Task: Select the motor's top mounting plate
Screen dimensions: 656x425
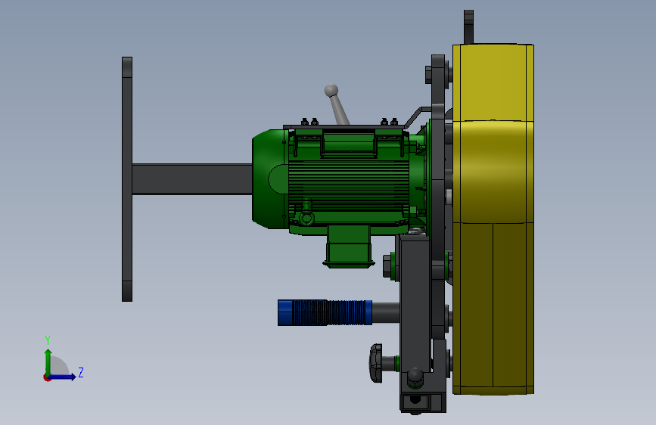Action: click(344, 127)
